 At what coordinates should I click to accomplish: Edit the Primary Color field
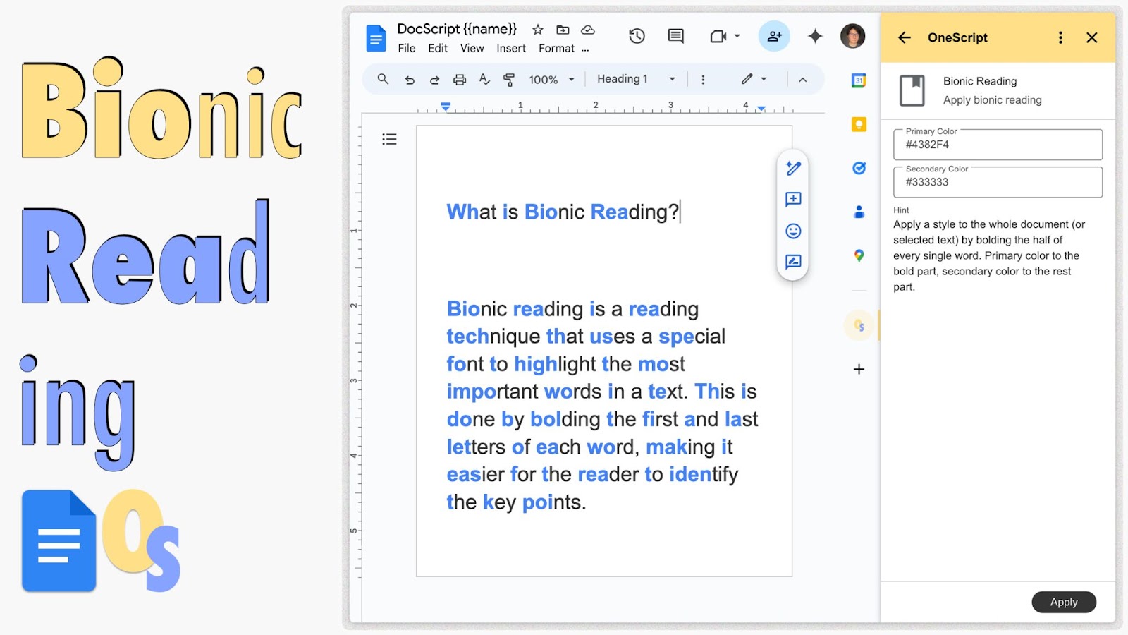(998, 145)
